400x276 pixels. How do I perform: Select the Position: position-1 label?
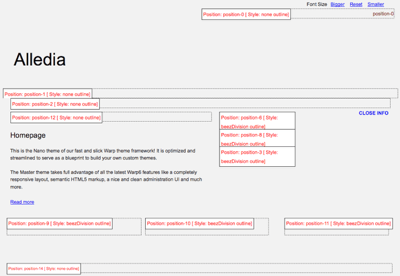(47, 94)
